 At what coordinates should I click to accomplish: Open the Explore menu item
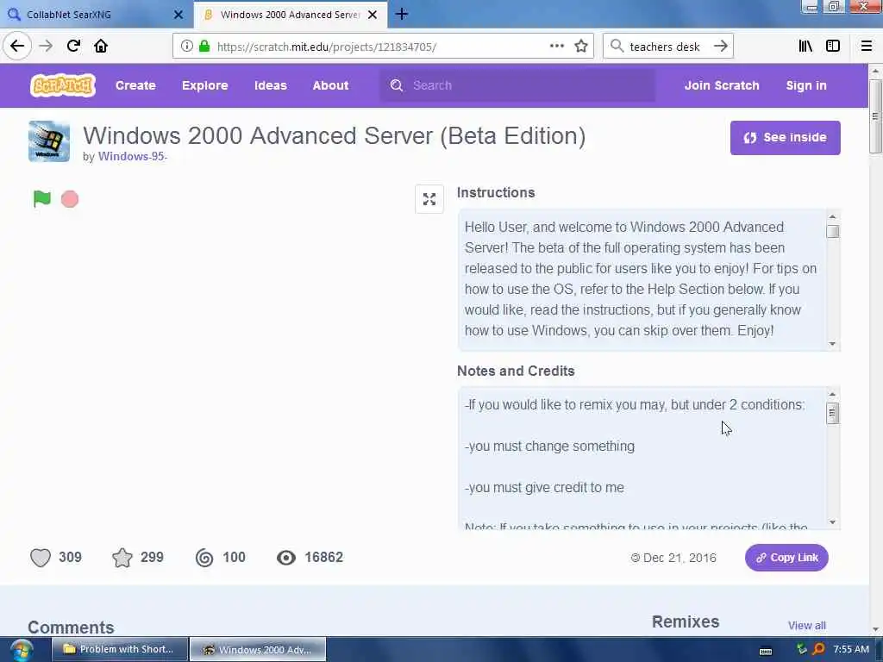[205, 85]
